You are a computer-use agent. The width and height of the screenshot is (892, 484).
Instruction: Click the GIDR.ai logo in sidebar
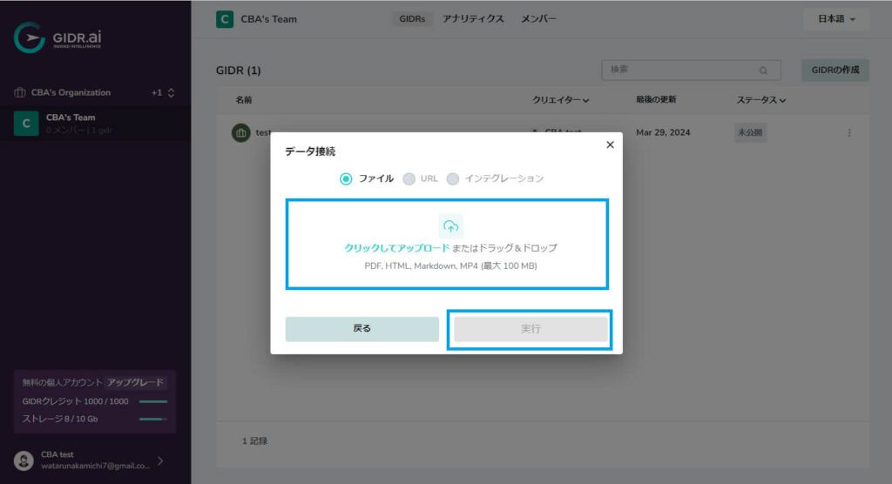coord(57,37)
